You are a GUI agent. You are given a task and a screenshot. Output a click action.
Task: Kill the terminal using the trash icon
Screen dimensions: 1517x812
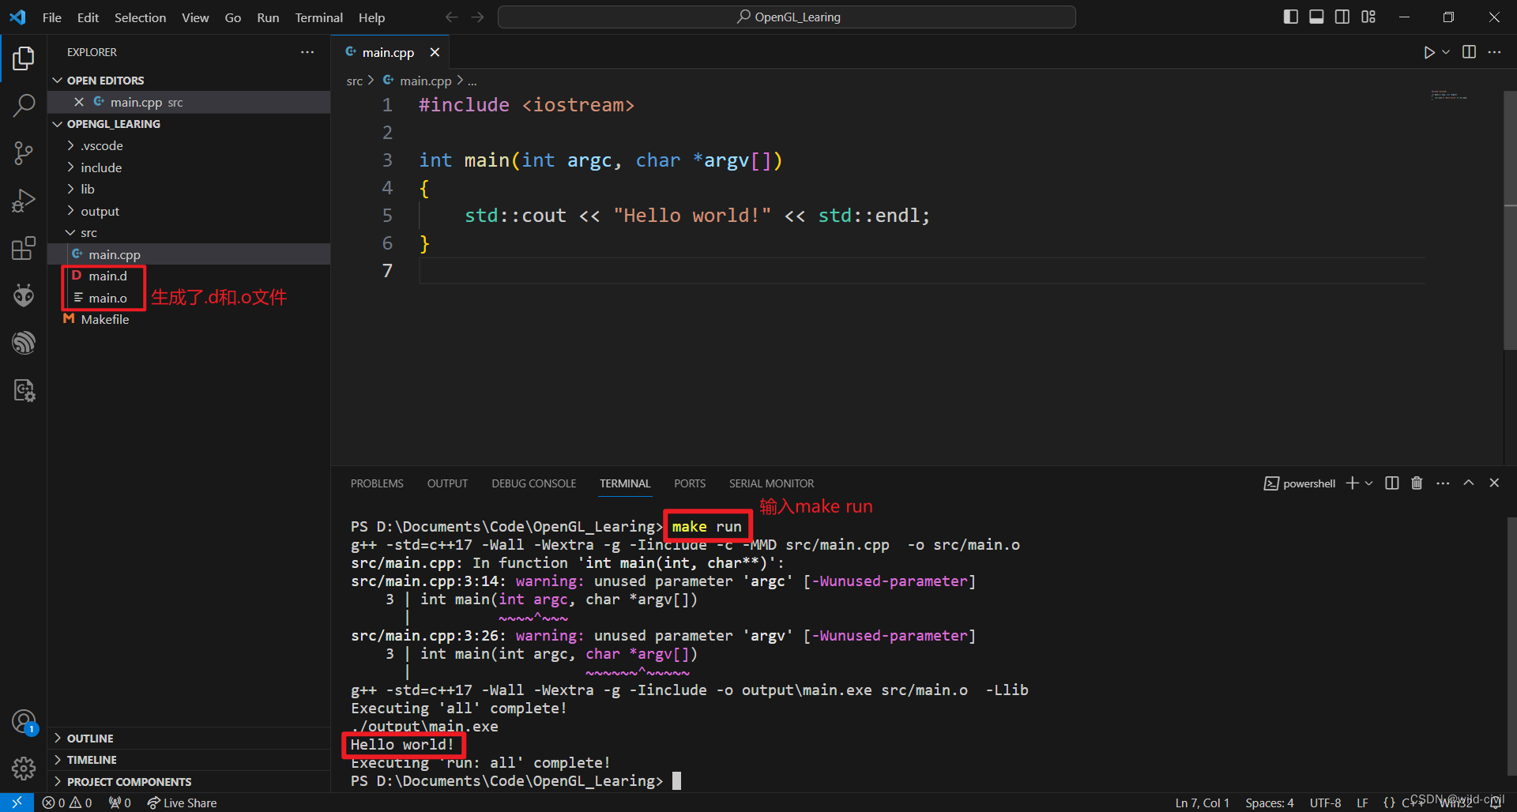tap(1416, 483)
